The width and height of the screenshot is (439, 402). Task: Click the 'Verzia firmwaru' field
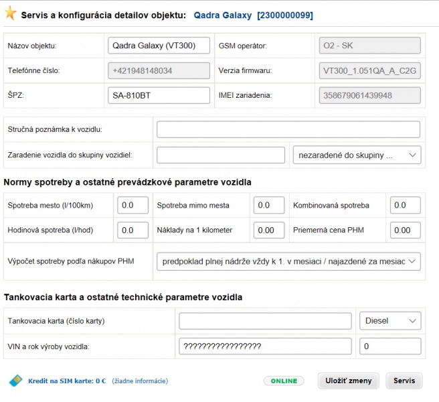[x=370, y=70]
